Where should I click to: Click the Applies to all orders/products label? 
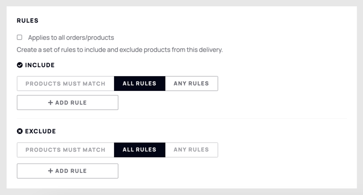click(x=71, y=37)
